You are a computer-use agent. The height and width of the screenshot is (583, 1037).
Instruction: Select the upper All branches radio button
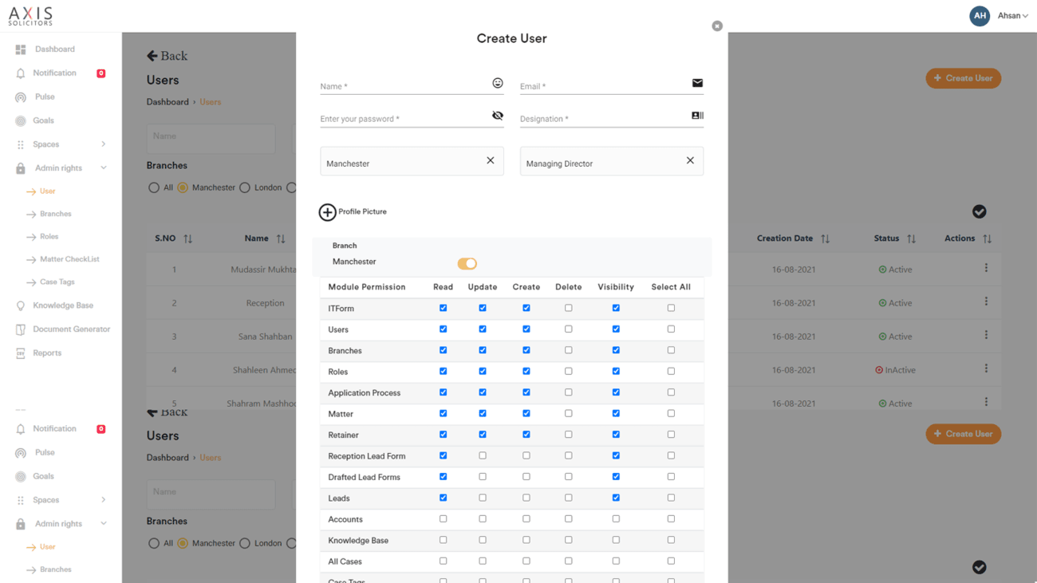coord(154,187)
